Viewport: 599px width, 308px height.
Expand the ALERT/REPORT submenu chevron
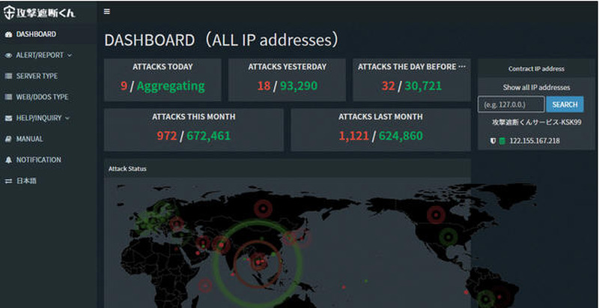[x=70, y=55]
